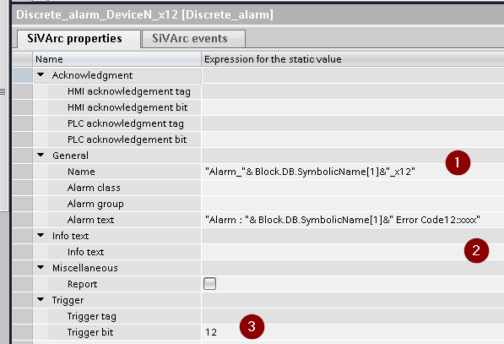Edit the Name expression field
This screenshot has height=344, width=504.
353,172
